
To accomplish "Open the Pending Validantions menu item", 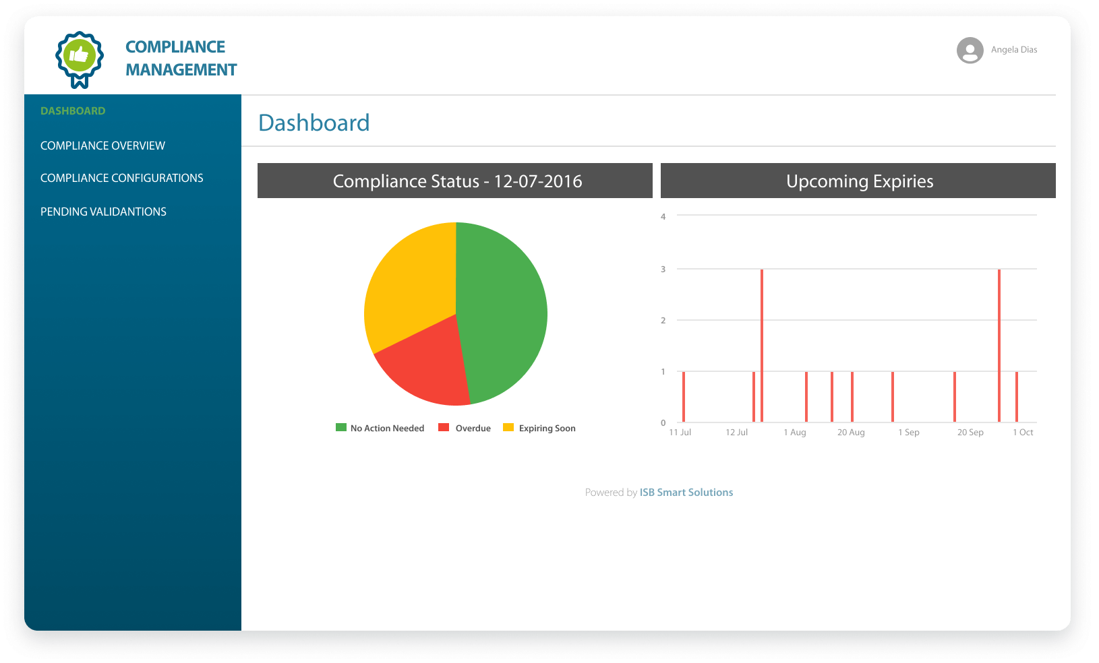I will point(103,212).
